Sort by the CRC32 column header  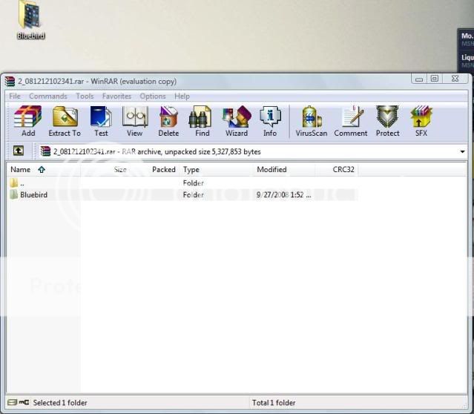point(337,169)
